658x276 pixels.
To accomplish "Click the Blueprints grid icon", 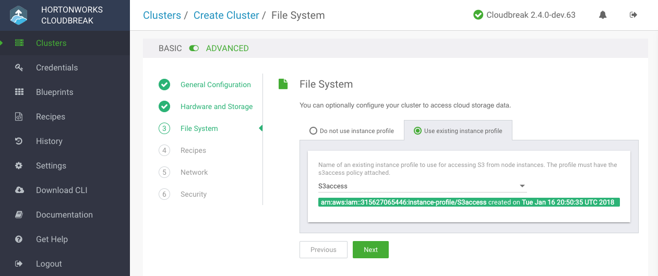I will [19, 92].
